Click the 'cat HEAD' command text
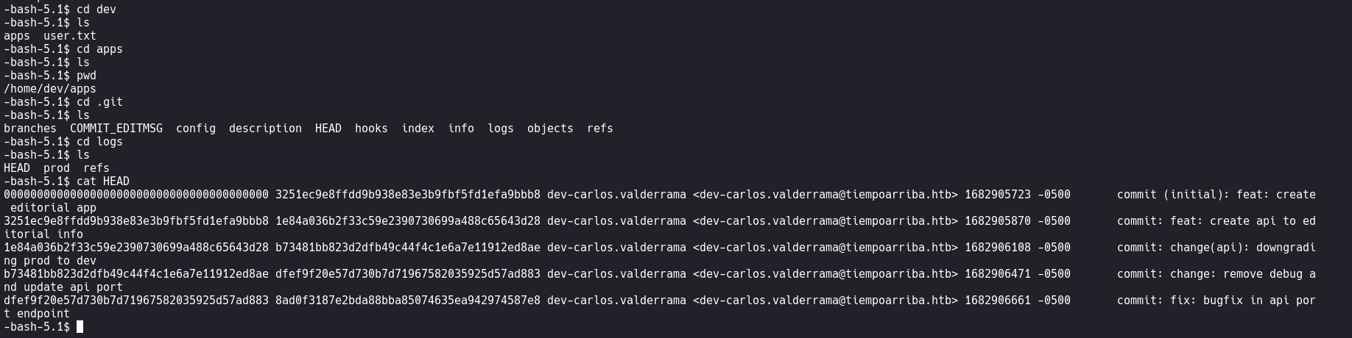 point(103,181)
